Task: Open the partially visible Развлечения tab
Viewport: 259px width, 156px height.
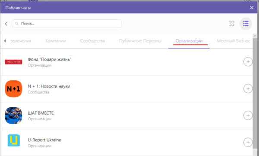Action: (21, 41)
